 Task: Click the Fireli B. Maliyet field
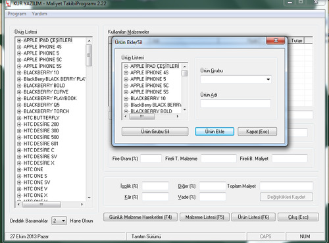[290, 158]
